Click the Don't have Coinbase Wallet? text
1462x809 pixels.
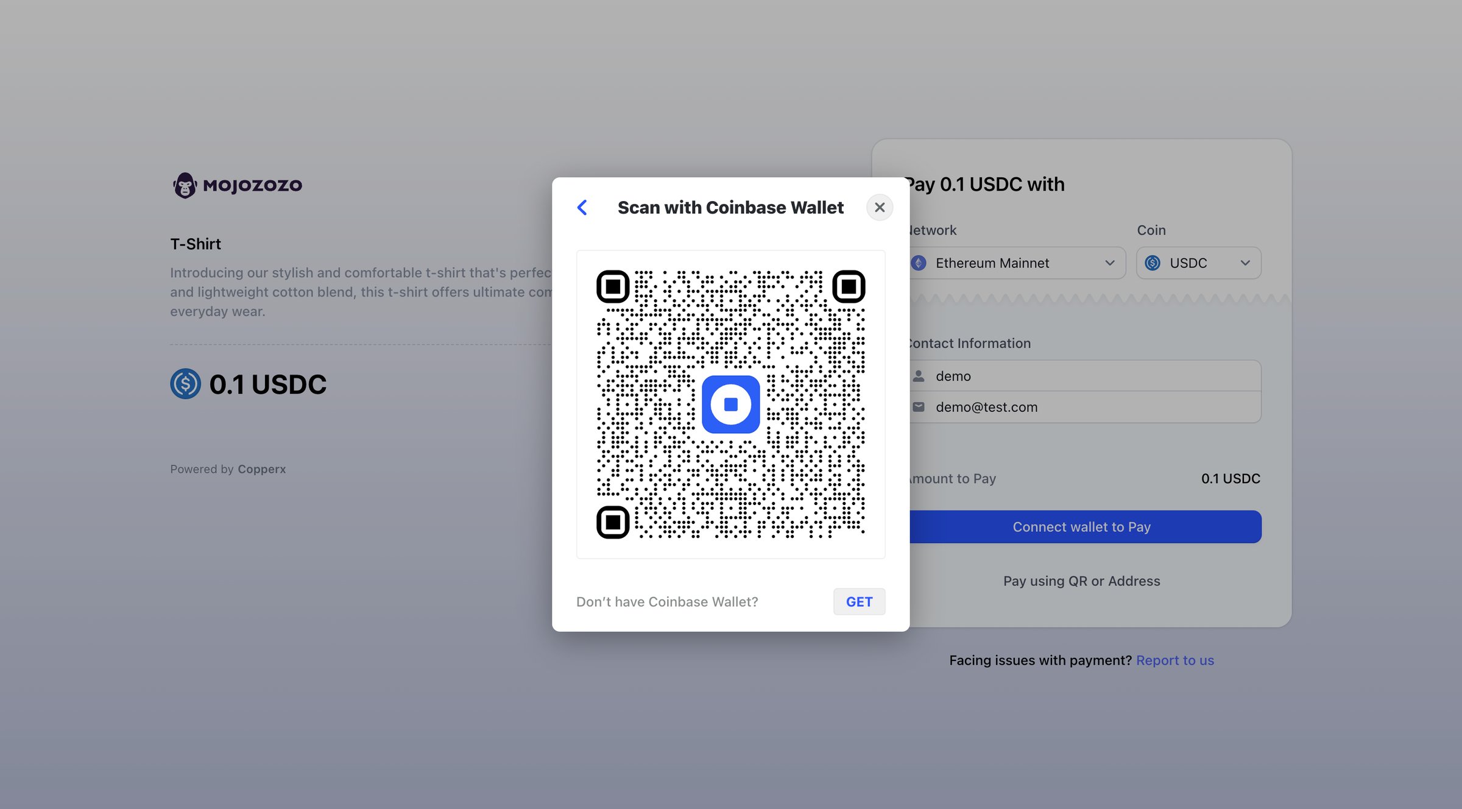pos(667,602)
